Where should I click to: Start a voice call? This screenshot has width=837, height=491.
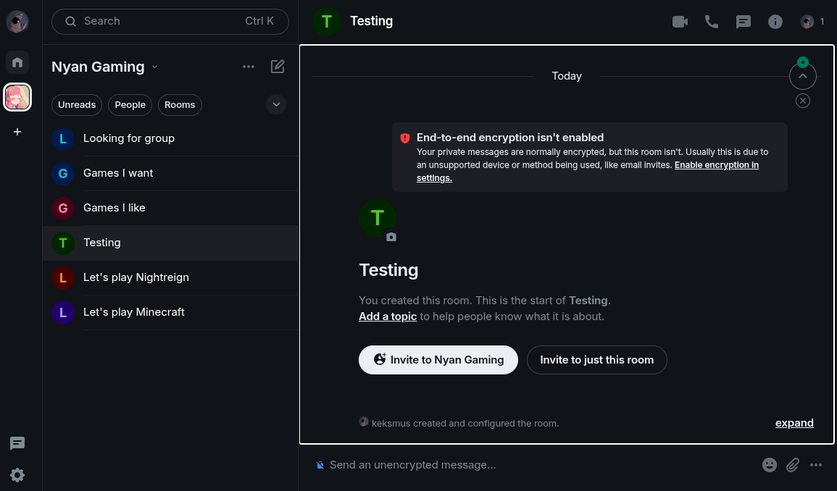pos(712,22)
